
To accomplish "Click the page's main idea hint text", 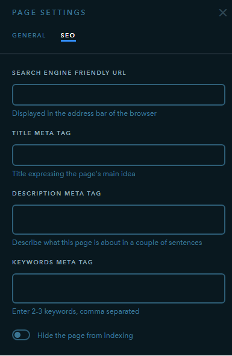I will click(74, 174).
